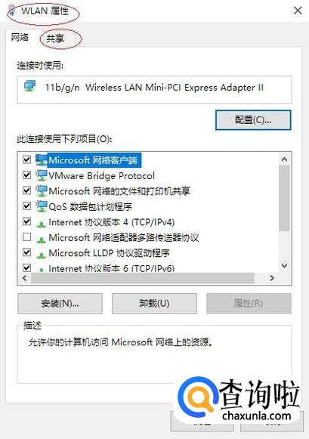309x439 pixels.
Task: Click Internet 协议版本 4 (TCP/IPv4) icon
Action: pyautogui.click(x=42, y=223)
